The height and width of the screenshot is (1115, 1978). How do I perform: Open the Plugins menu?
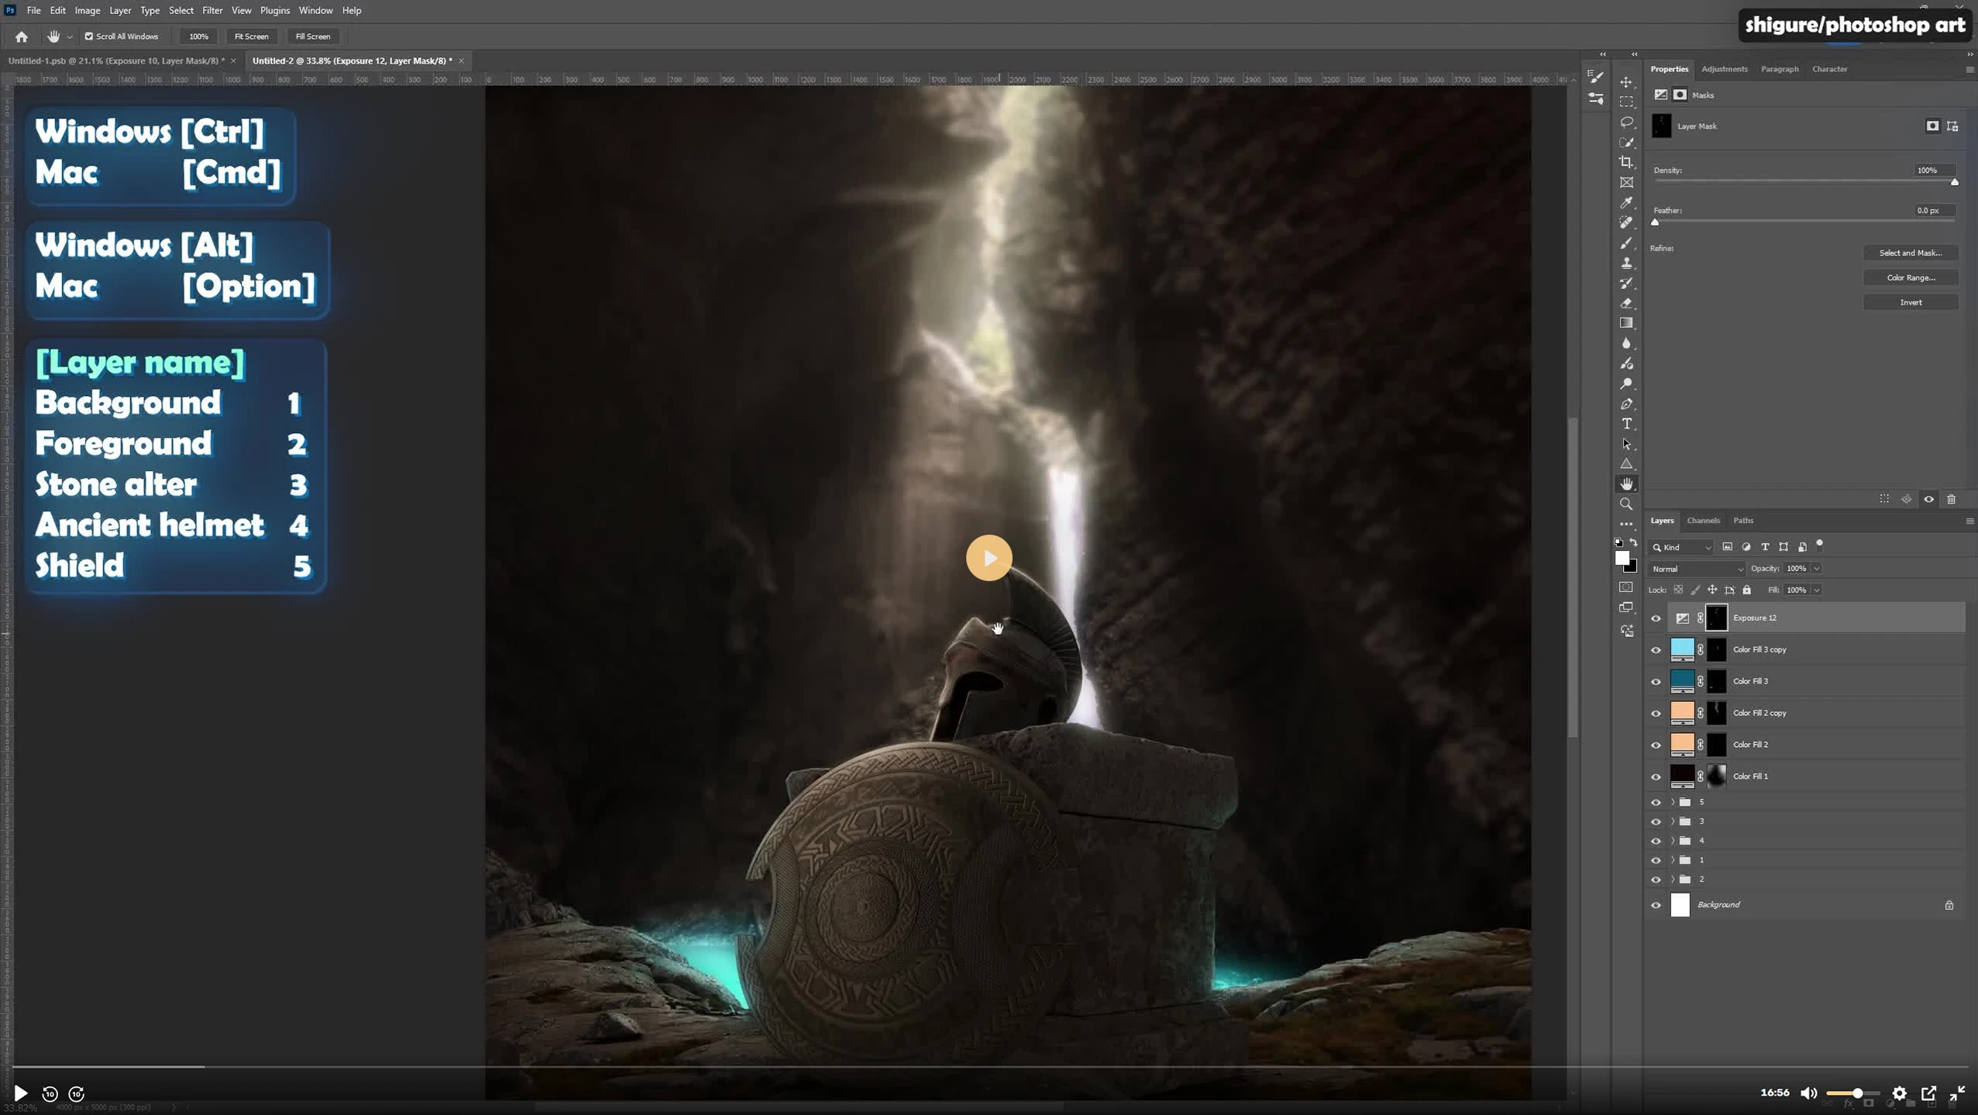274,10
